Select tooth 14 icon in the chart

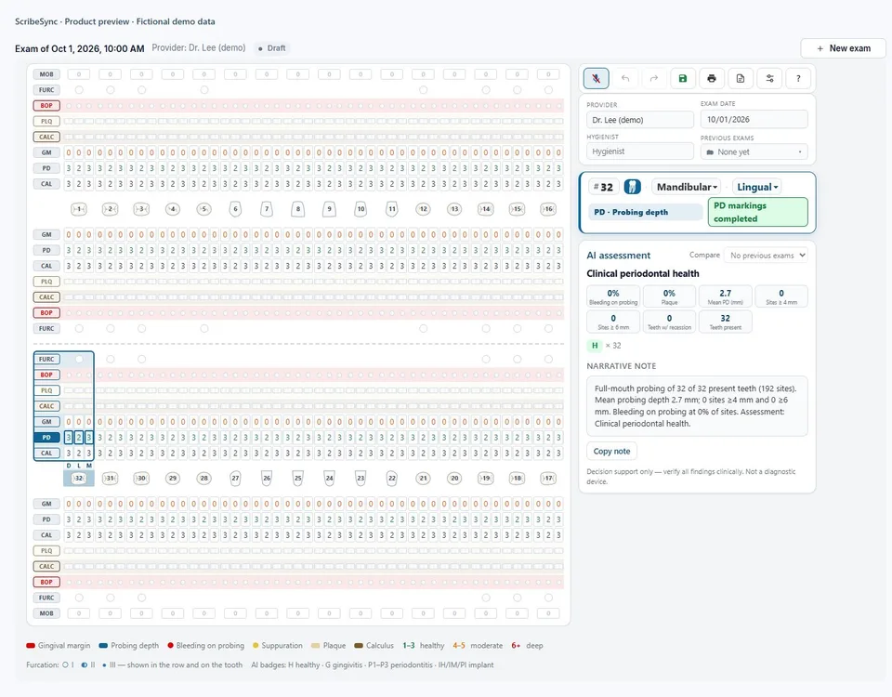point(485,209)
